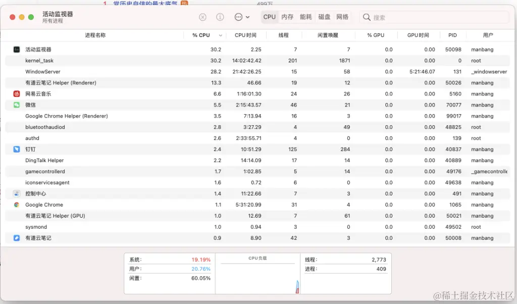
Task: Sort by PID column header
Action: [452, 35]
